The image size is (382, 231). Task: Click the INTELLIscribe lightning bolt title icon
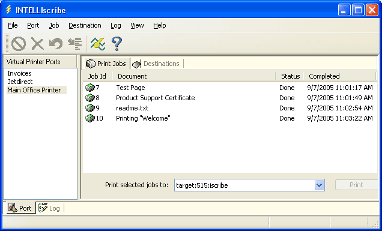pyautogui.click(x=8, y=10)
